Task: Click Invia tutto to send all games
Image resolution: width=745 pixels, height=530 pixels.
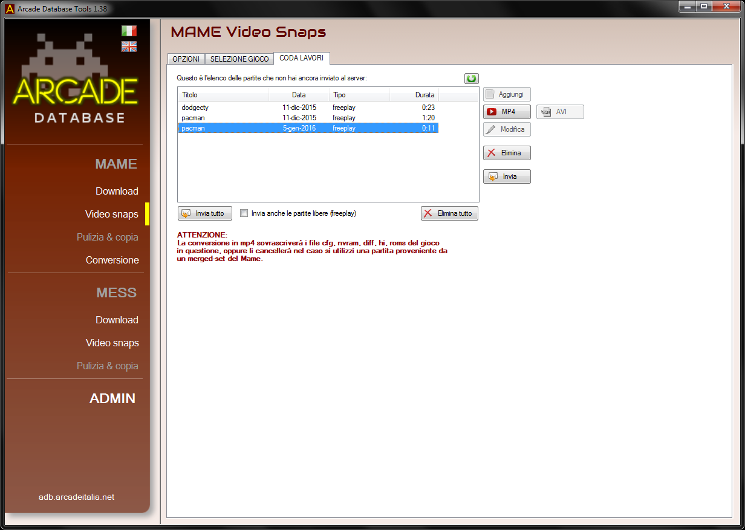Action: pos(204,213)
